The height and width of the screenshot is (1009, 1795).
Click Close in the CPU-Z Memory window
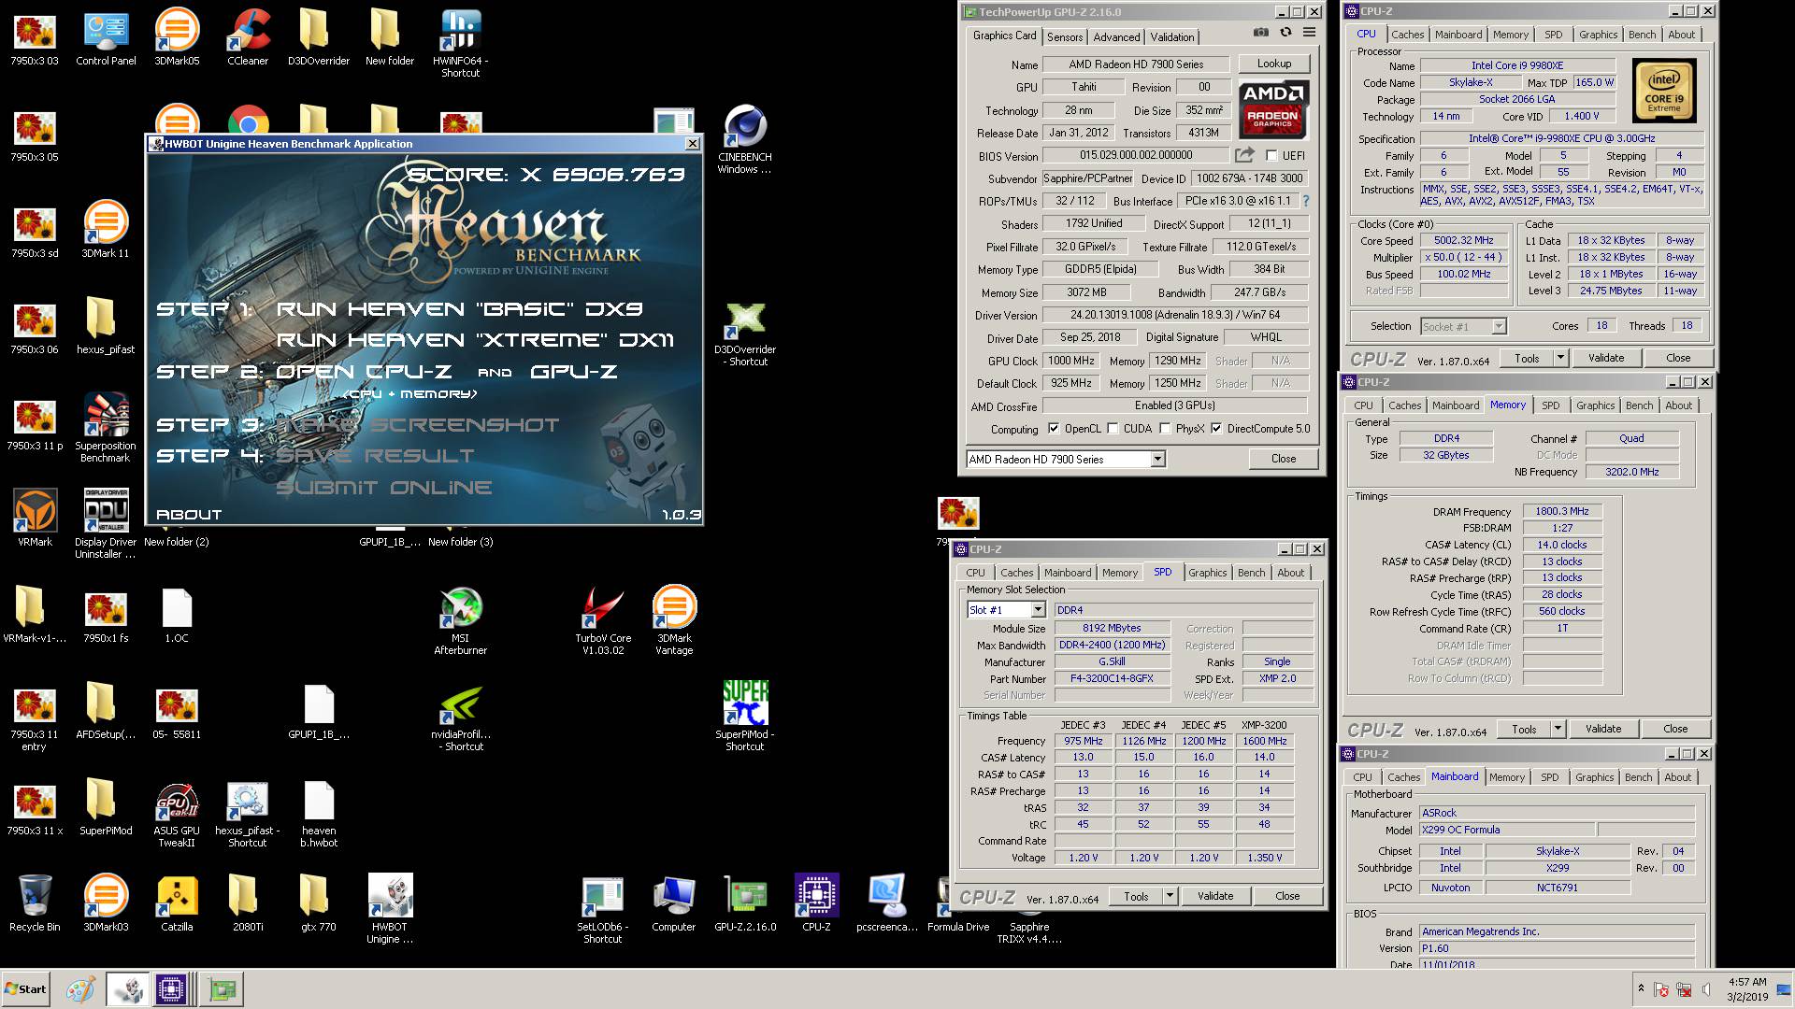click(x=1675, y=729)
